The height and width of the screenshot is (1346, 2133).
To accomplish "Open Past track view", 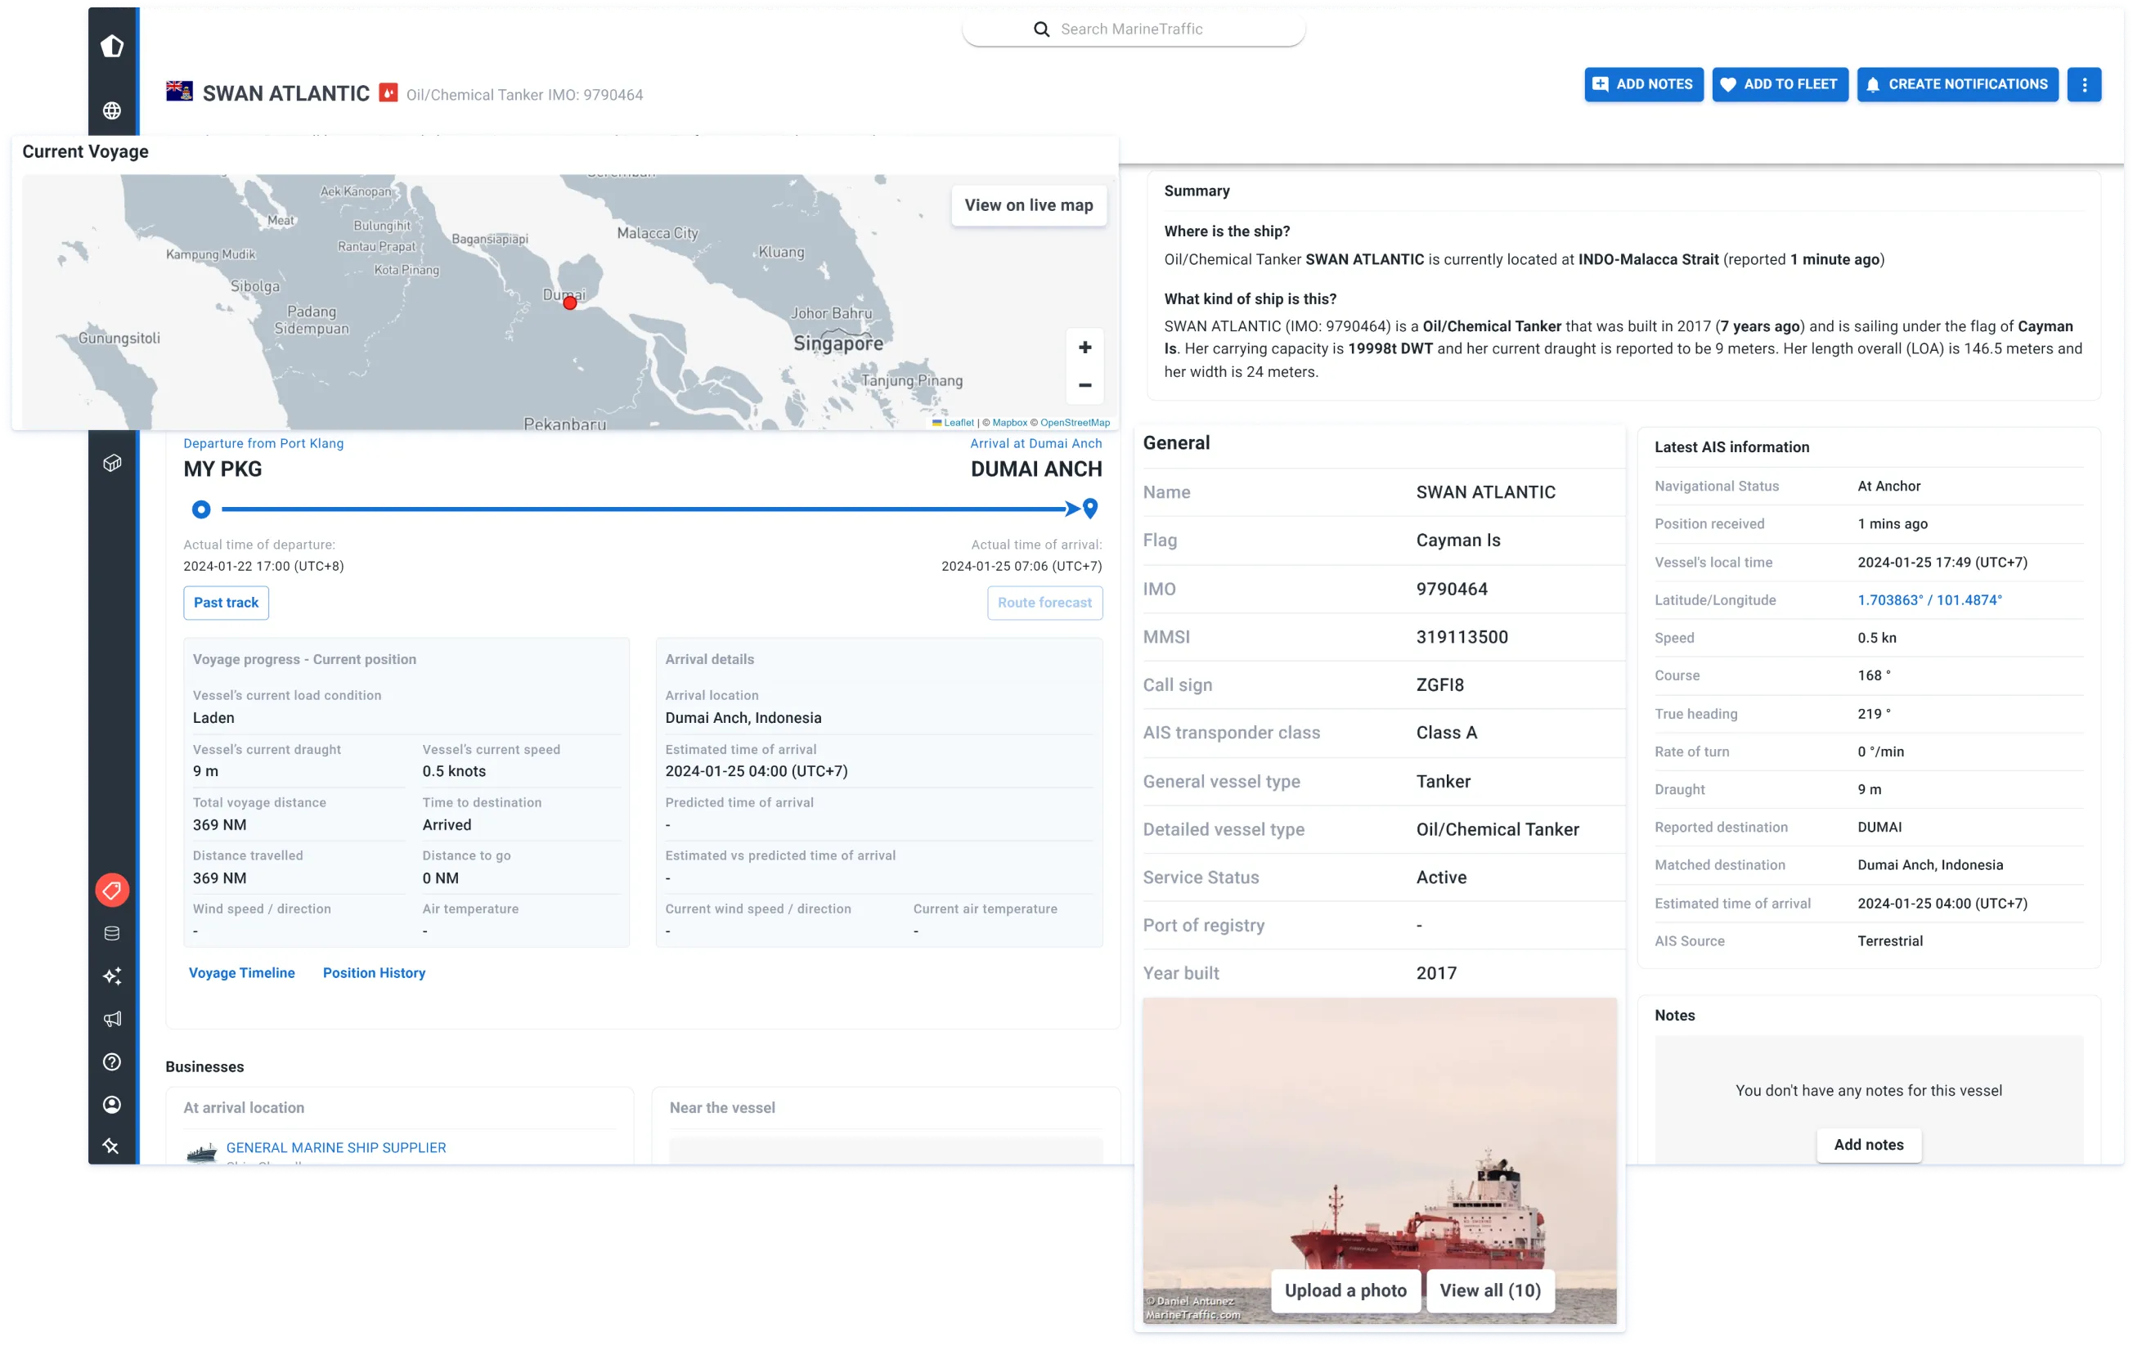I will (x=226, y=602).
